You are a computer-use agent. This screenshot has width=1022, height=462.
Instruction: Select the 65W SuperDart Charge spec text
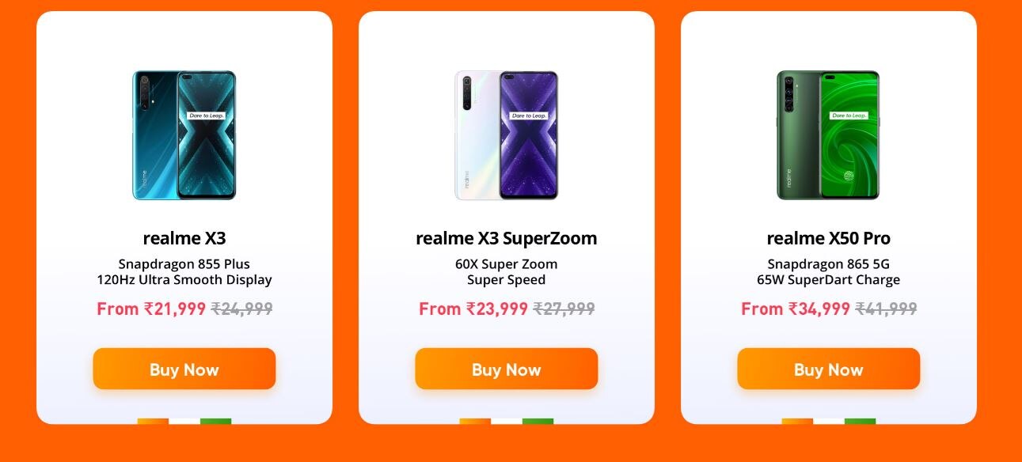(x=828, y=279)
